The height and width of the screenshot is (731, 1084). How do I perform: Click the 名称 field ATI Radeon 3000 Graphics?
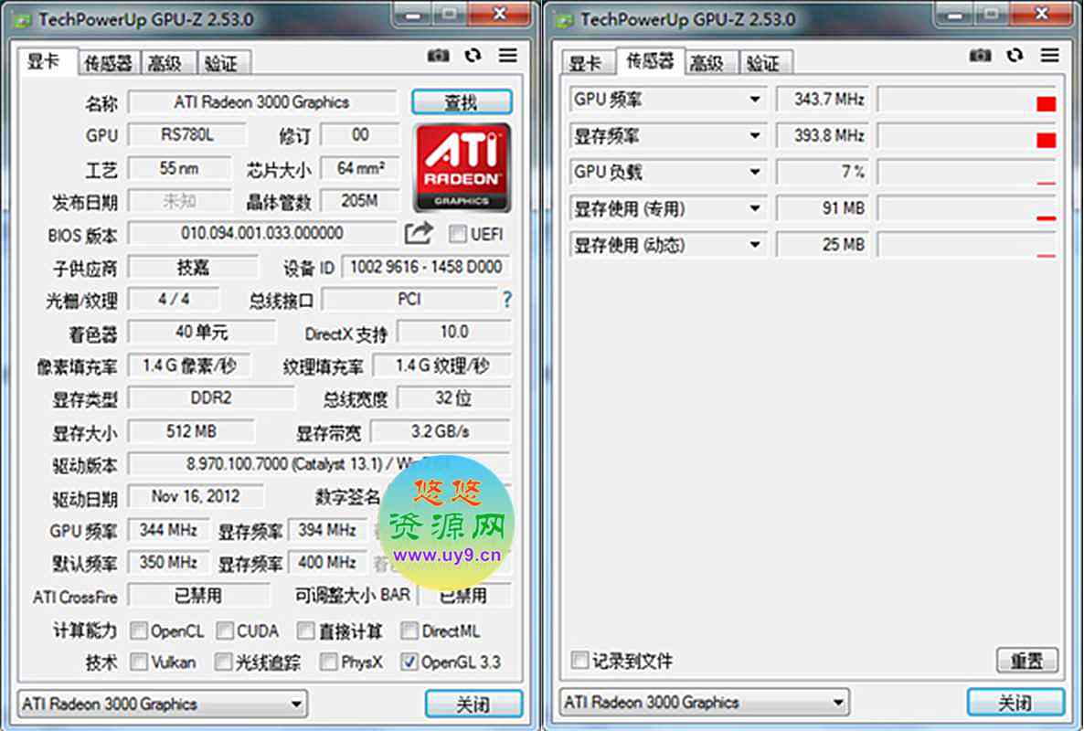[262, 102]
